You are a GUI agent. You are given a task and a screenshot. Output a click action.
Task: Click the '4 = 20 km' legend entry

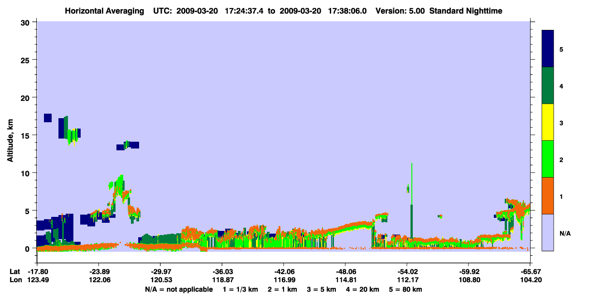pyautogui.click(x=363, y=289)
